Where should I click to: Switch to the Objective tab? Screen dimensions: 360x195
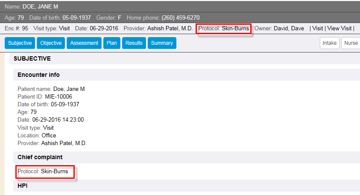click(50, 43)
